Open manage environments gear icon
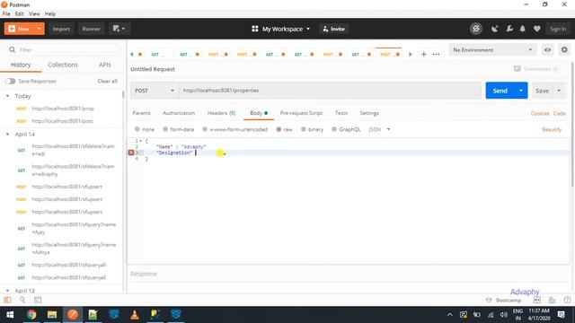Screen dimensions: 575x323 point(564,49)
